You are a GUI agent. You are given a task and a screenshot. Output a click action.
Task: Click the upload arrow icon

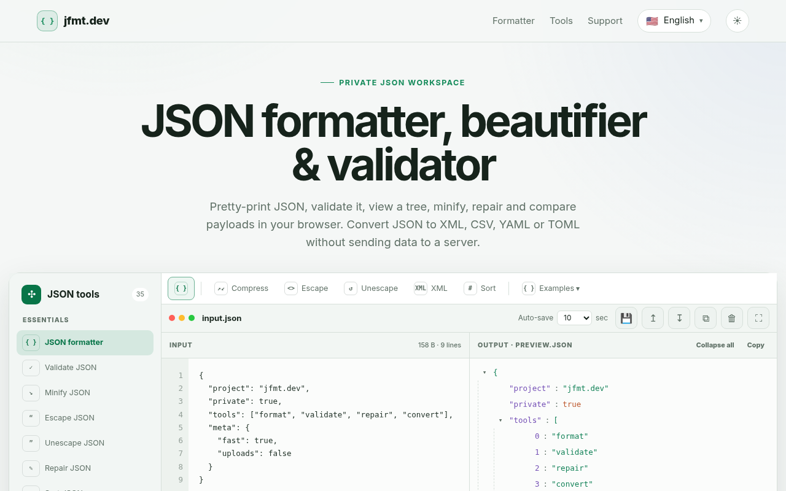653,318
